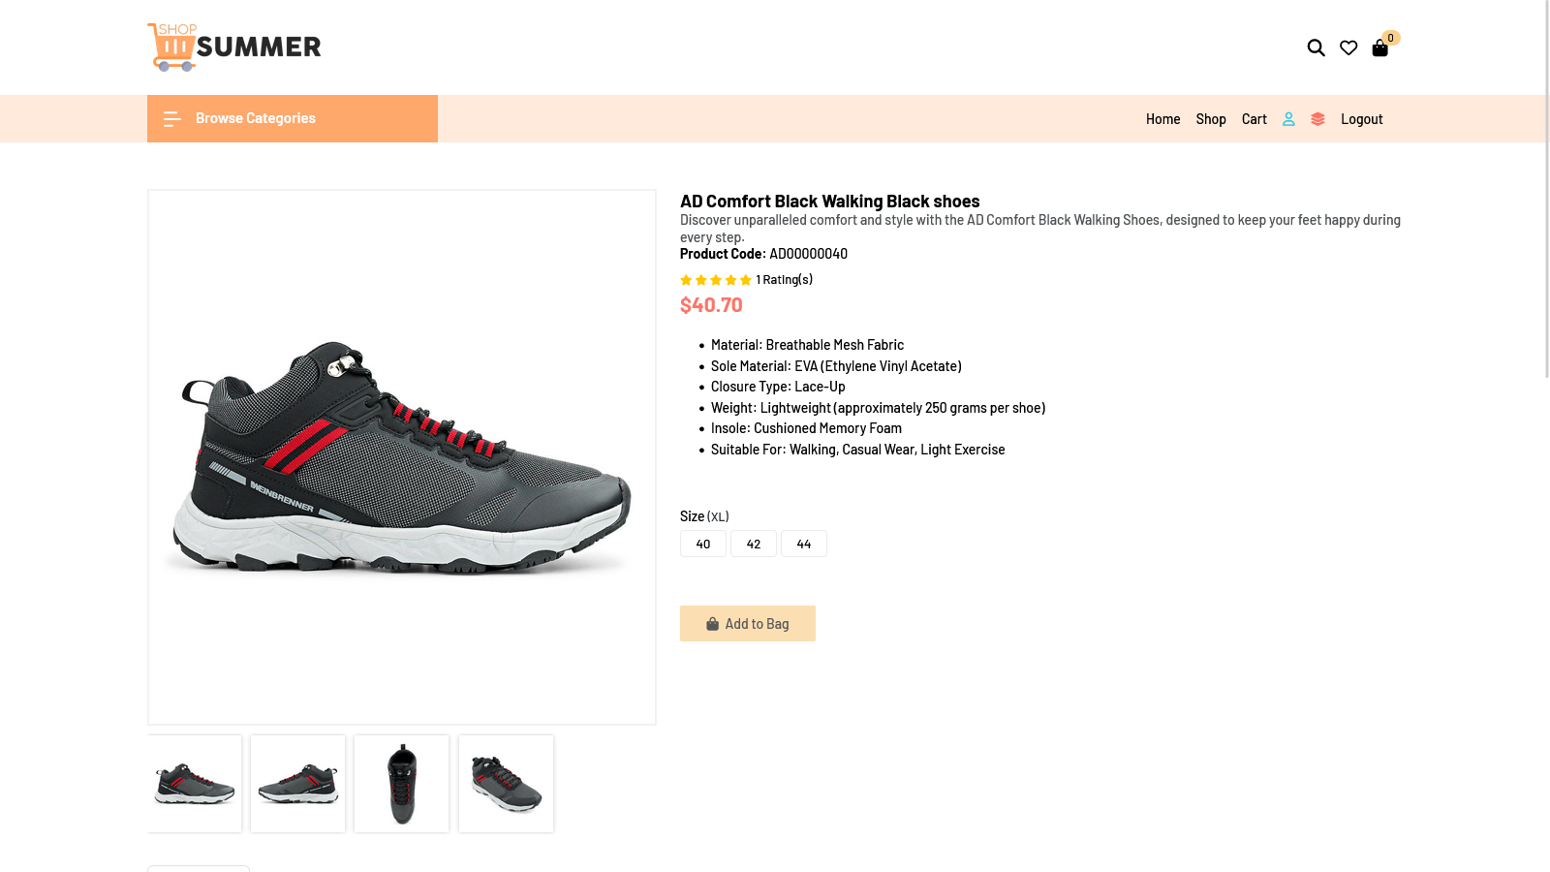The height and width of the screenshot is (872, 1550).
Task: Expand the Browse Categories menu
Action: pos(256,118)
